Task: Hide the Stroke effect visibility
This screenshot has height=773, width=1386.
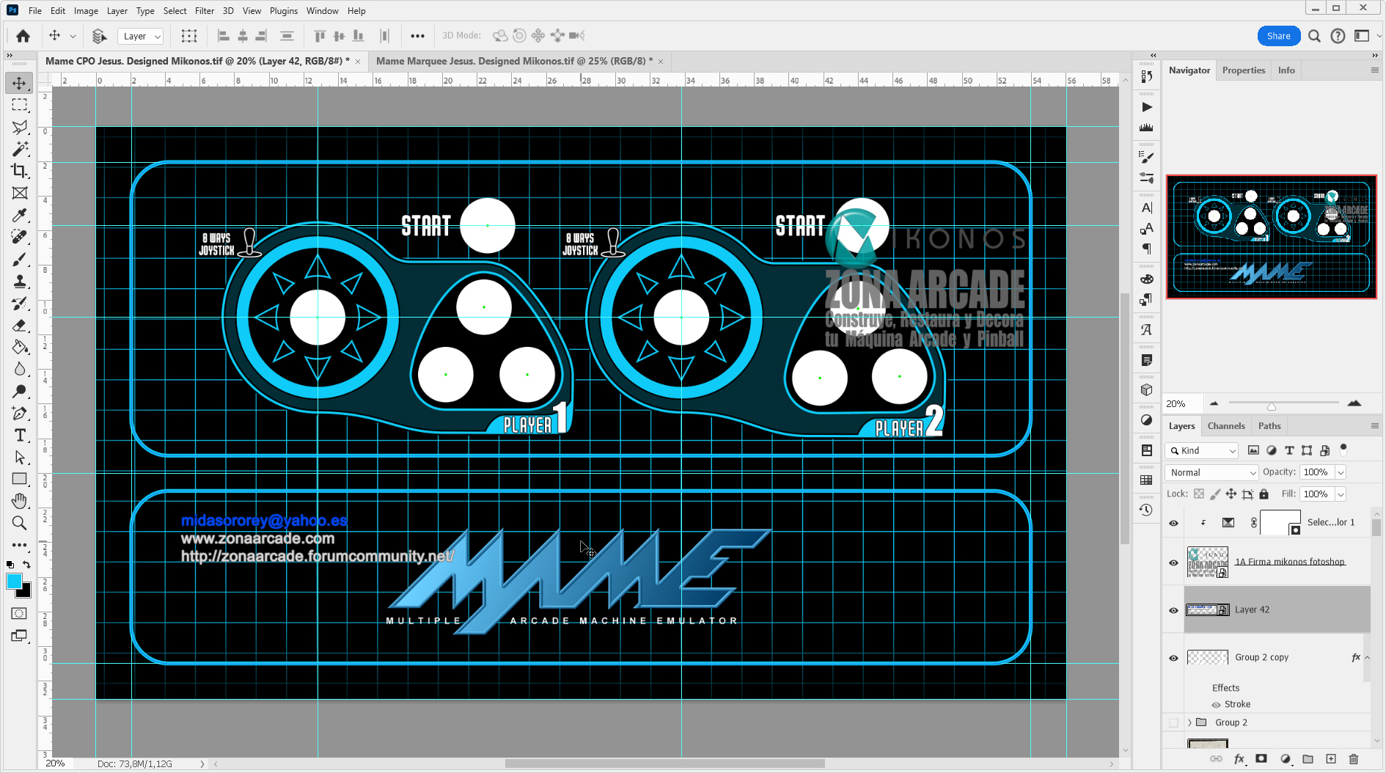Action: (1217, 704)
